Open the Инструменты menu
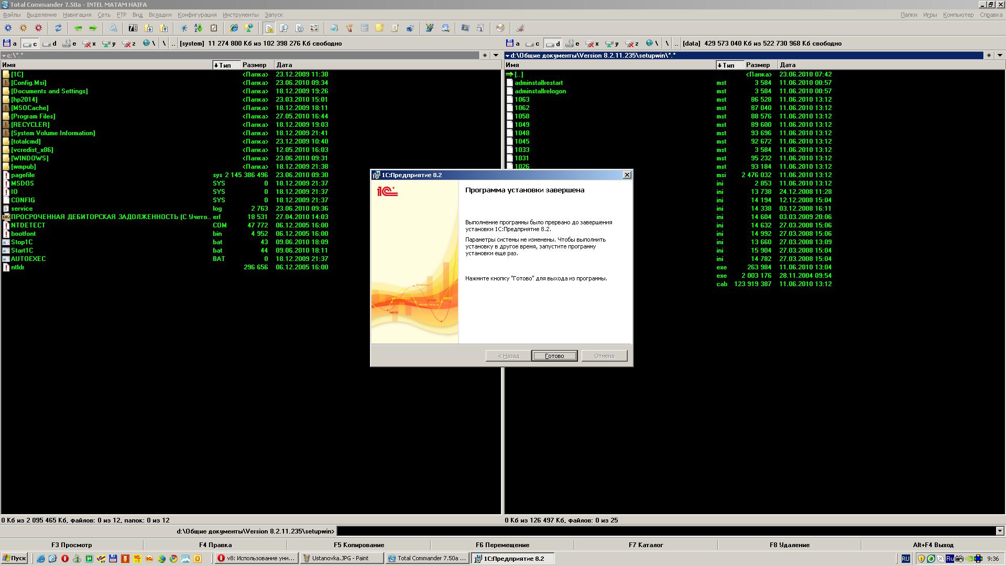The width and height of the screenshot is (1006, 566). [x=240, y=15]
